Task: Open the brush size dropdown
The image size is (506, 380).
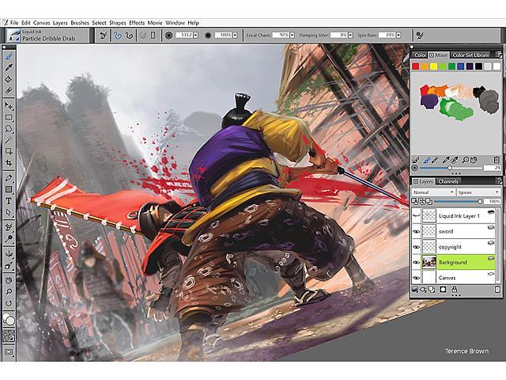Action: 195,35
